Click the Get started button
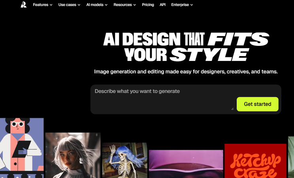The width and height of the screenshot is (294, 178). 257,104
